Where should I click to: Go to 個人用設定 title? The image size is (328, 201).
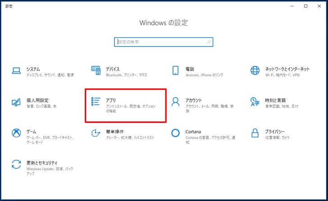(37, 100)
